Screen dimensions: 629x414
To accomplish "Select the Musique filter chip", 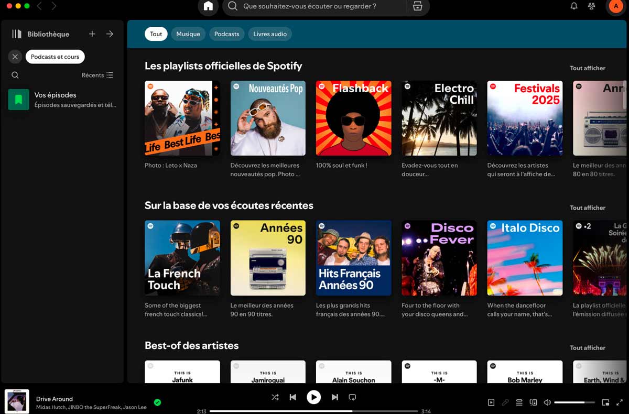I will (188, 34).
